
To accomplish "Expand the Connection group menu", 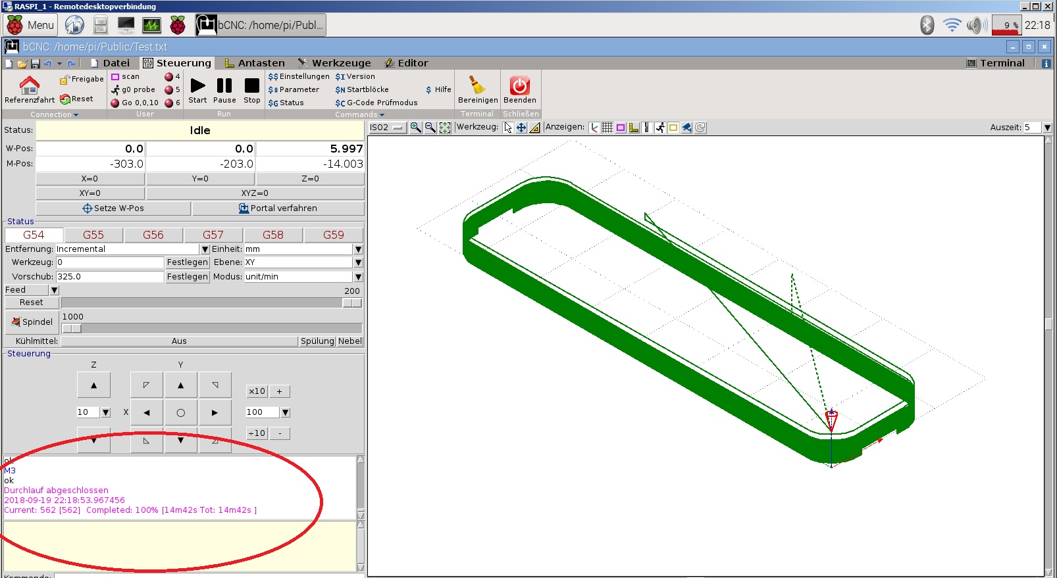I will pos(54,114).
